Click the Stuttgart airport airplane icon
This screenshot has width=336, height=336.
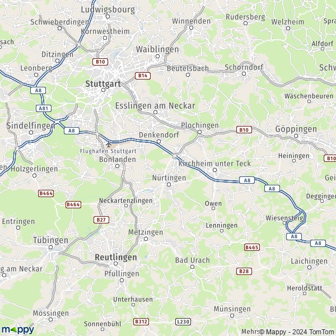[x=109, y=144]
